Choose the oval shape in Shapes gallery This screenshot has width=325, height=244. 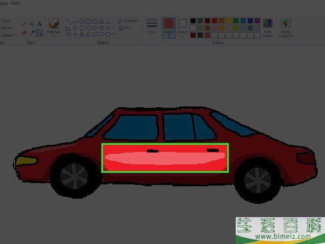pos(82,21)
